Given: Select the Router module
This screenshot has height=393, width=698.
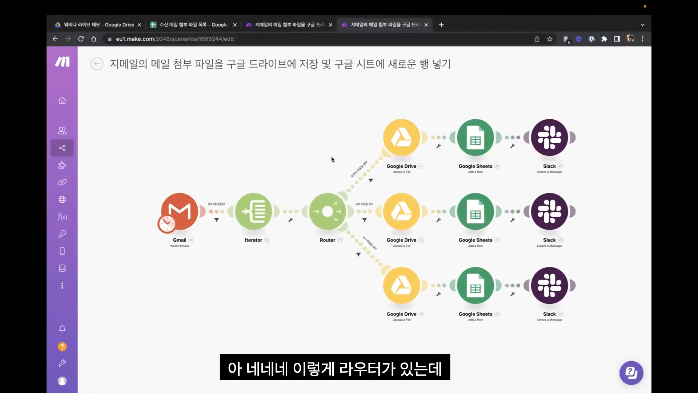Looking at the screenshot, I should click(x=327, y=211).
